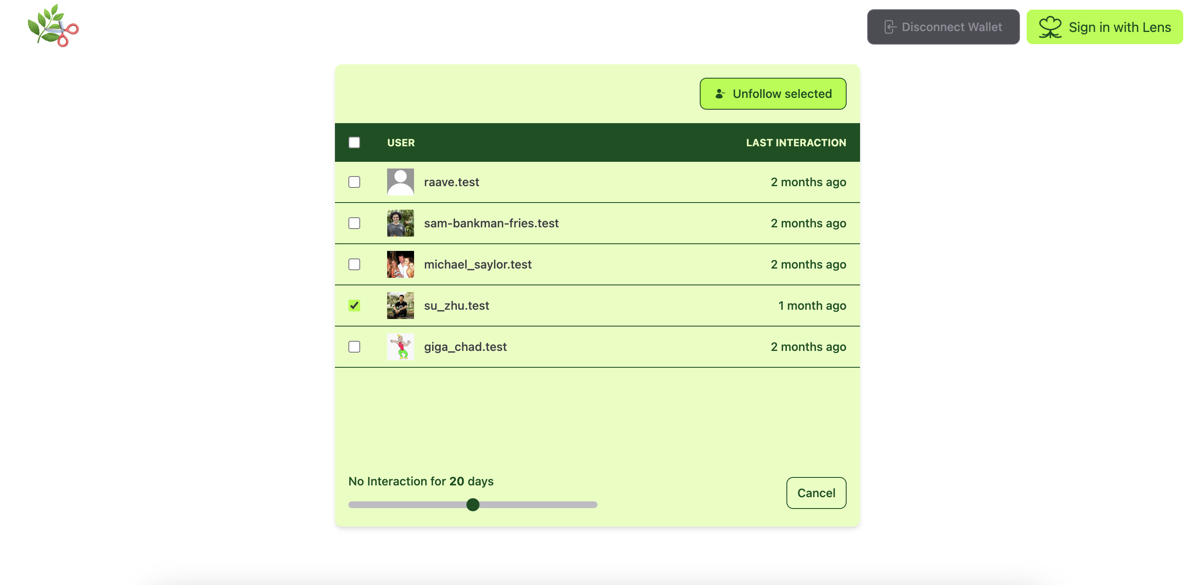This screenshot has width=1195, height=585.
Task: Click the giga_chad.test username
Action: [x=465, y=347]
